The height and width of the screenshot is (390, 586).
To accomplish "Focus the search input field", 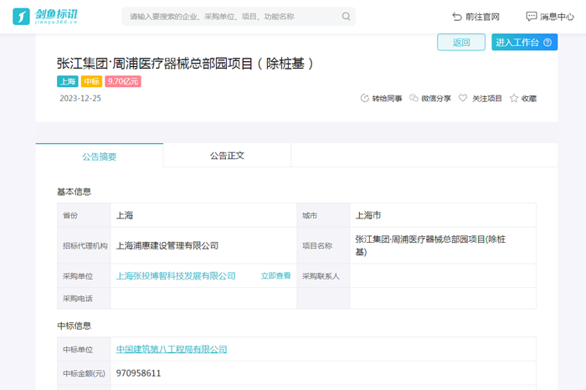I will 230,17.
